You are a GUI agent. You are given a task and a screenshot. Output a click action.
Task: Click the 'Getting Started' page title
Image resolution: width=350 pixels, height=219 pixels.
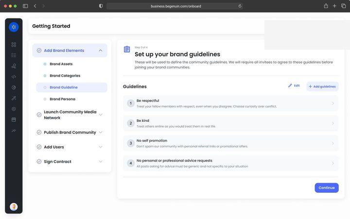tap(51, 26)
